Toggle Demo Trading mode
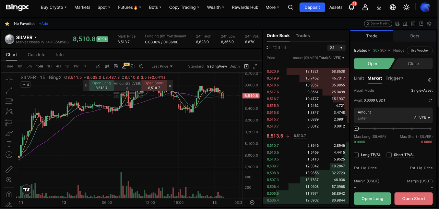The height and width of the screenshot is (209, 439). (x=378, y=24)
